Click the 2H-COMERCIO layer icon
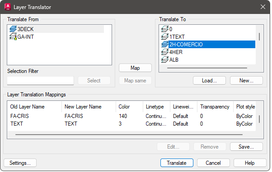 [165, 45]
